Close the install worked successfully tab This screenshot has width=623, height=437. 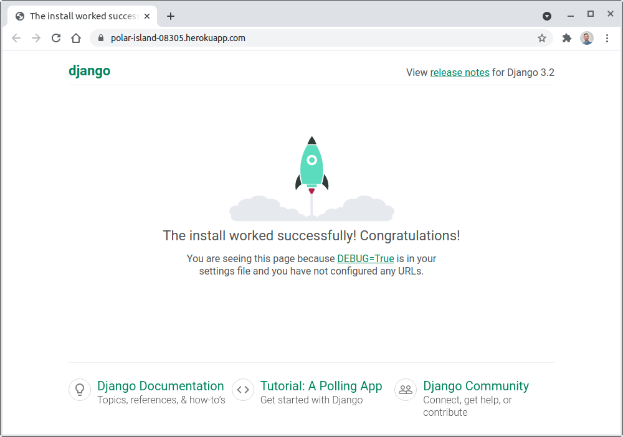[147, 16]
